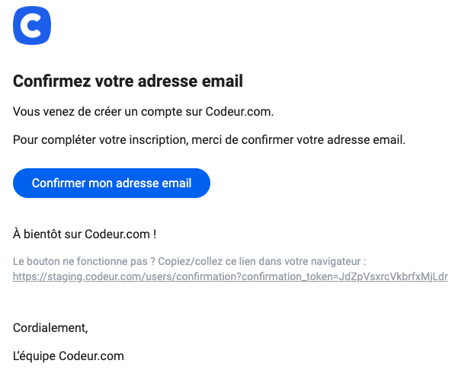471x370 pixels.
Task: Open the staging.codeur.com confirmation link
Action: click(230, 276)
